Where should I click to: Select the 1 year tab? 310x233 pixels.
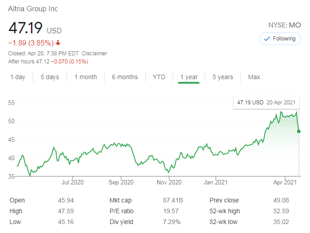coord(189,77)
